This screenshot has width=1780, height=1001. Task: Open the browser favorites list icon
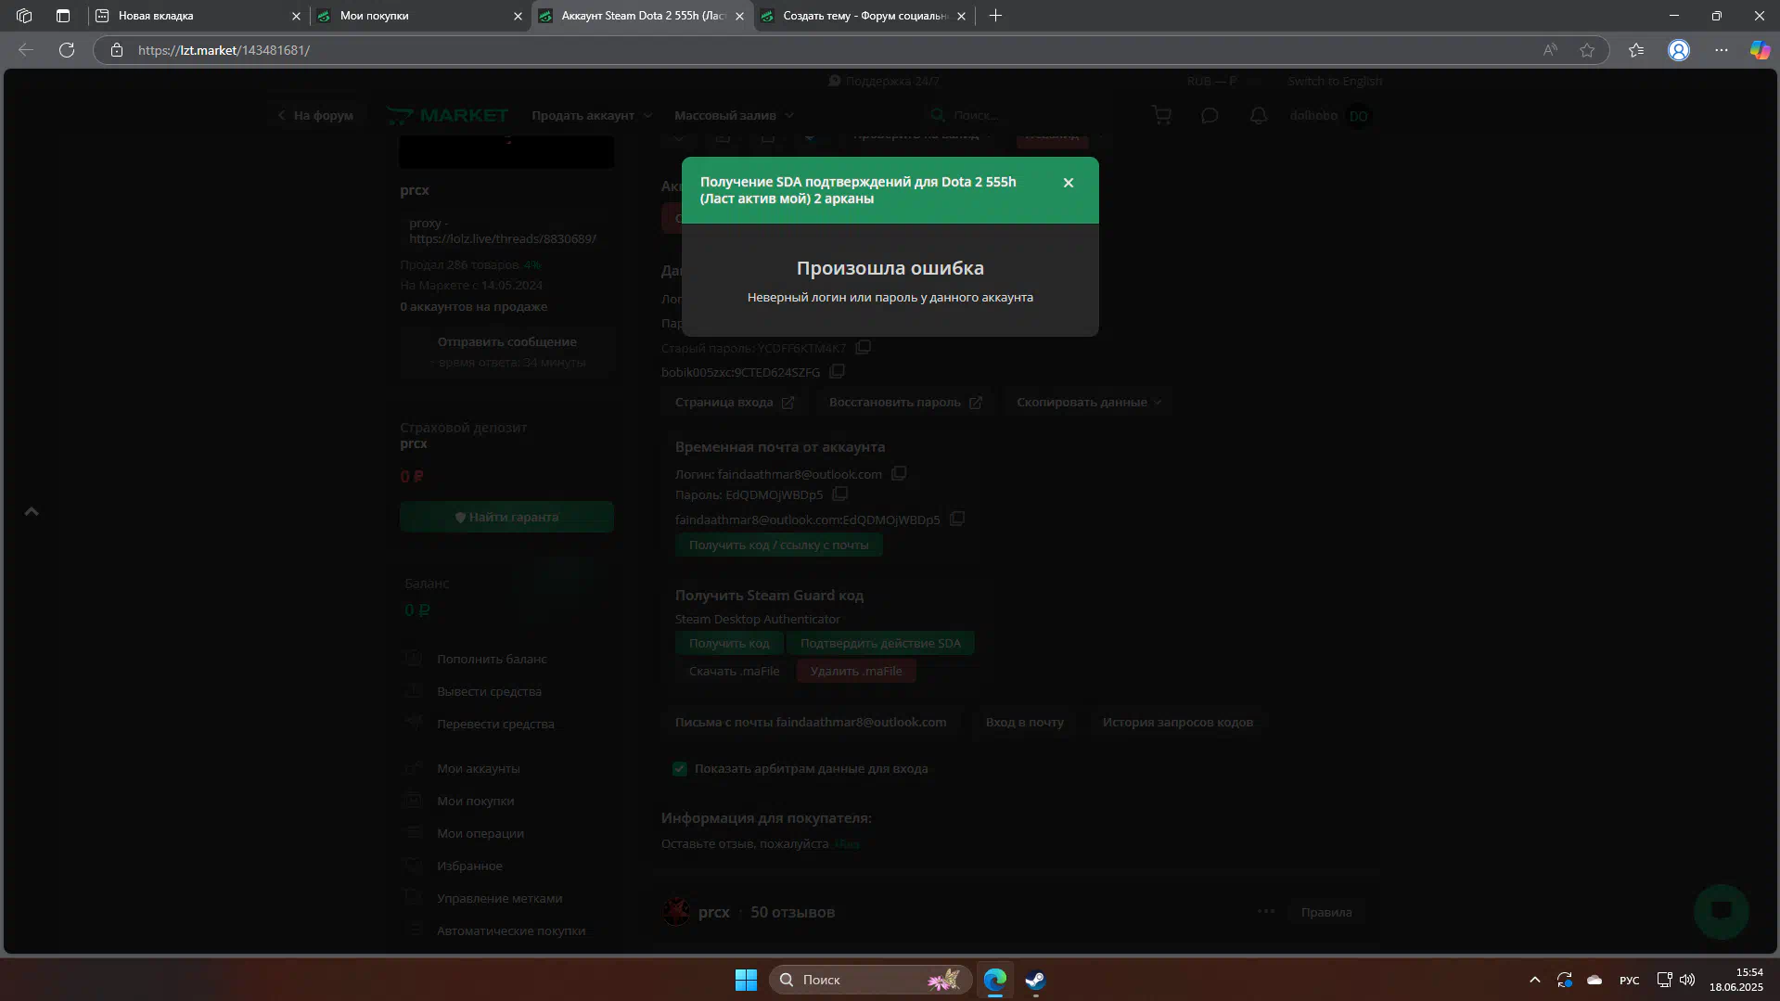[x=1636, y=50]
